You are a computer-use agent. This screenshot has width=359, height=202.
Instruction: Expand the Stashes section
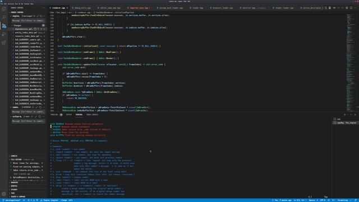coord(14,190)
